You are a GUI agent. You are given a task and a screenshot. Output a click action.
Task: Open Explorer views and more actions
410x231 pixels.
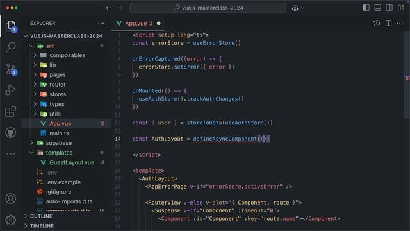pos(101,23)
